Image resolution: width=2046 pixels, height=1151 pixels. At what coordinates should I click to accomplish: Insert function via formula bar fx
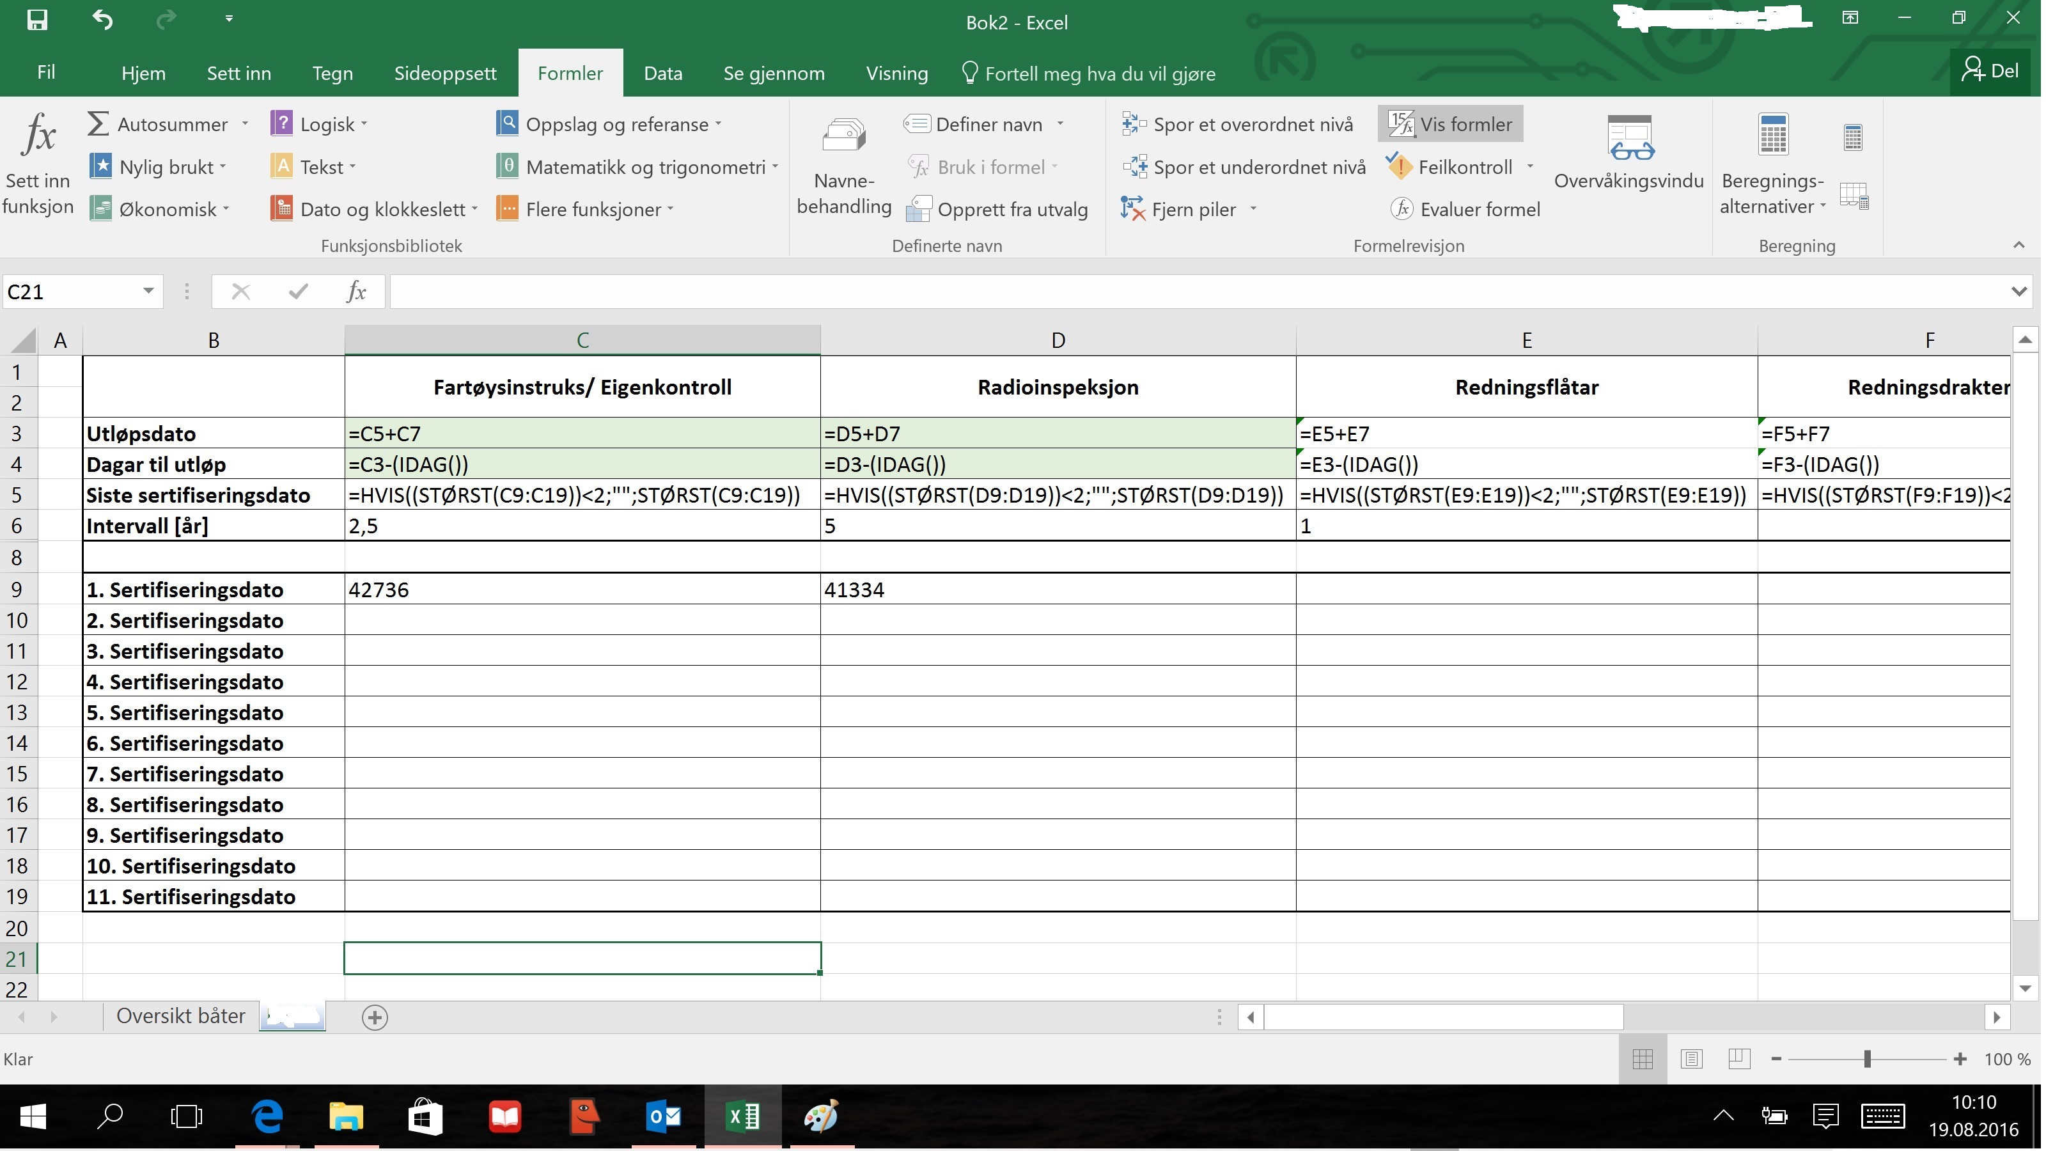pos(357,292)
